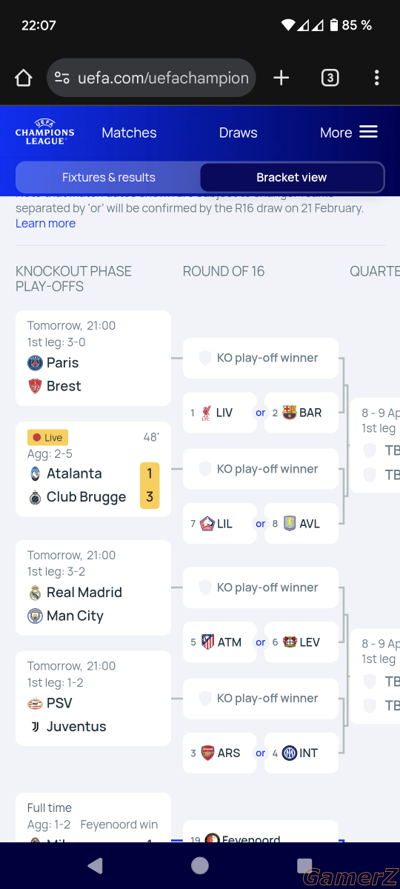Click the Barcelona club crest icon
This screenshot has height=889, width=400.
pyautogui.click(x=289, y=413)
